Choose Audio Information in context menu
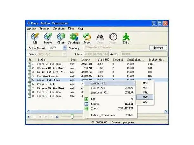The height and width of the screenshot is (145, 194). pos(110,115)
